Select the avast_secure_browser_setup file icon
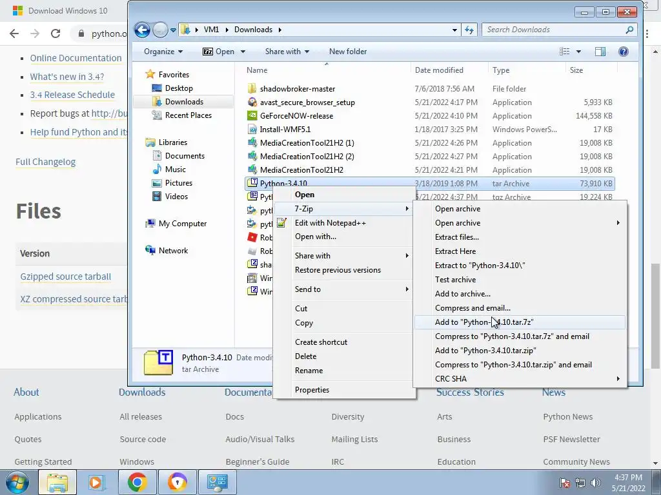Screen dimensions: 661x495 [x=252, y=102]
